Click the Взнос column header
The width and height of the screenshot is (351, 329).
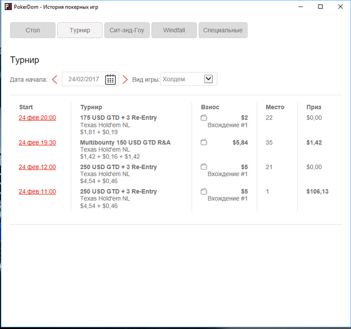point(210,107)
